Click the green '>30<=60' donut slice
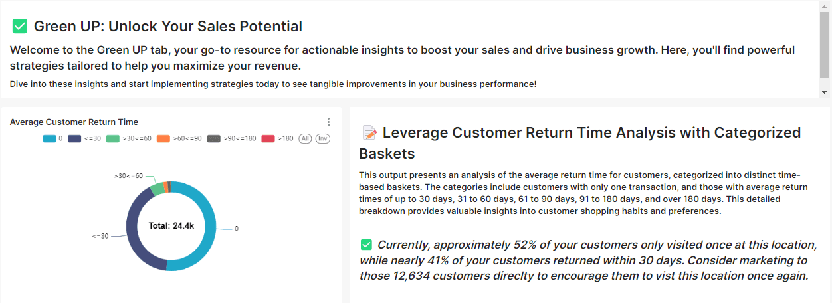The height and width of the screenshot is (303, 832). (157, 189)
